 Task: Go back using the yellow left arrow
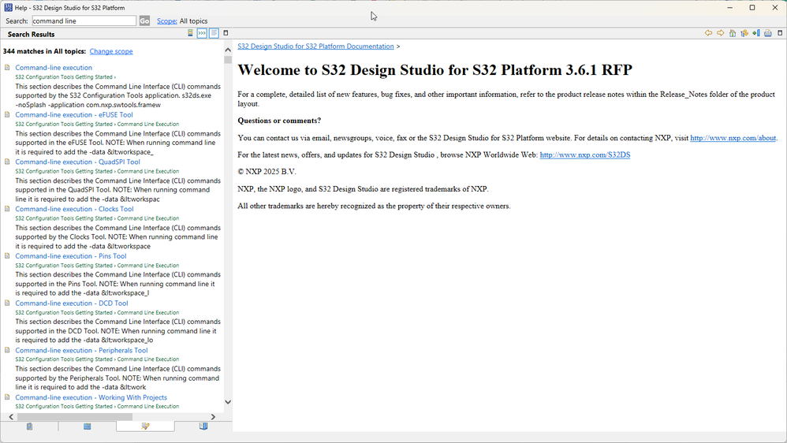(x=708, y=33)
